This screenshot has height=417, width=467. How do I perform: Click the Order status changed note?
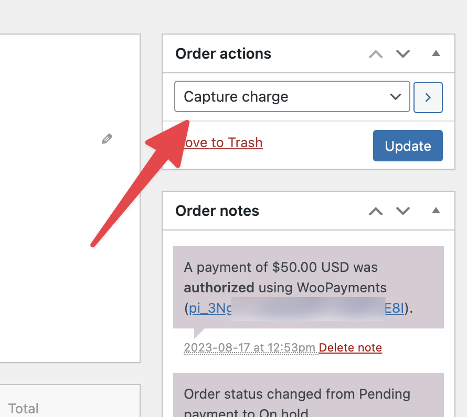[297, 394]
